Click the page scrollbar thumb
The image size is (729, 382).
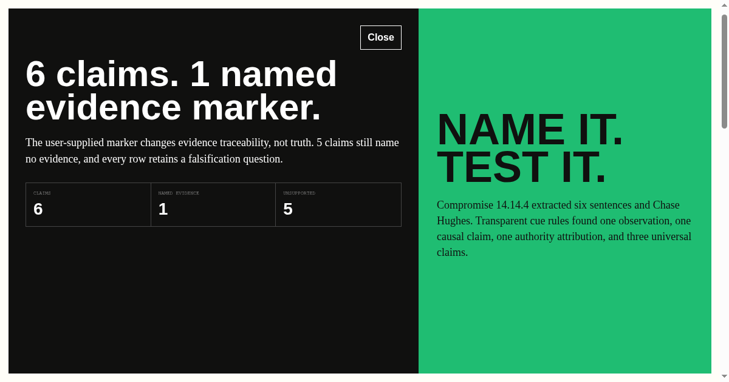tap(724, 72)
